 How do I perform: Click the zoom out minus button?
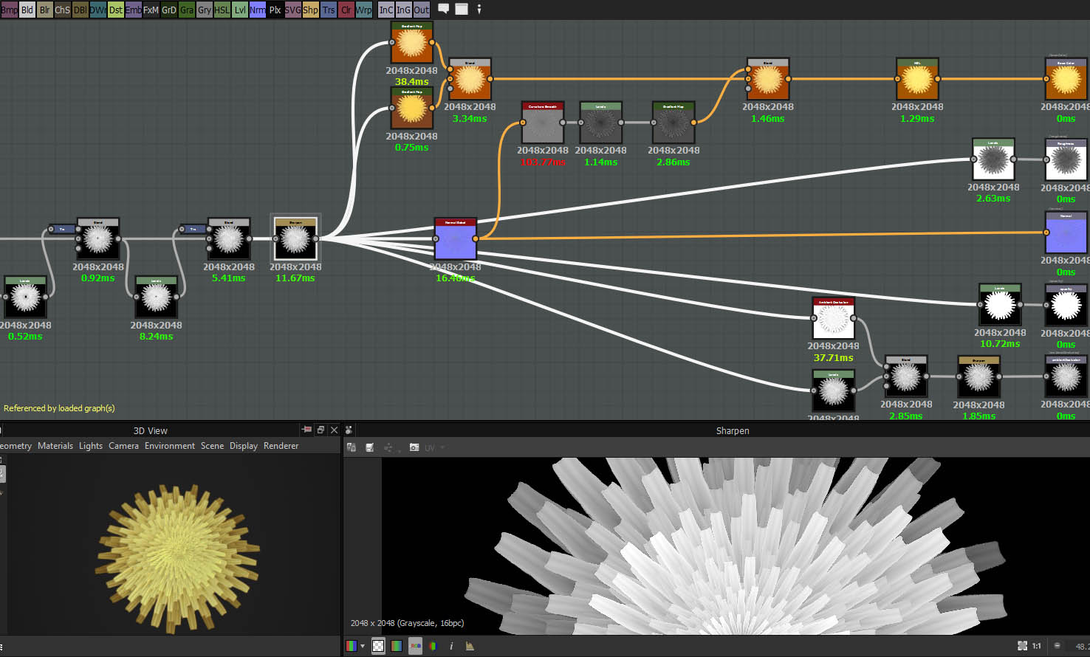click(x=1057, y=646)
